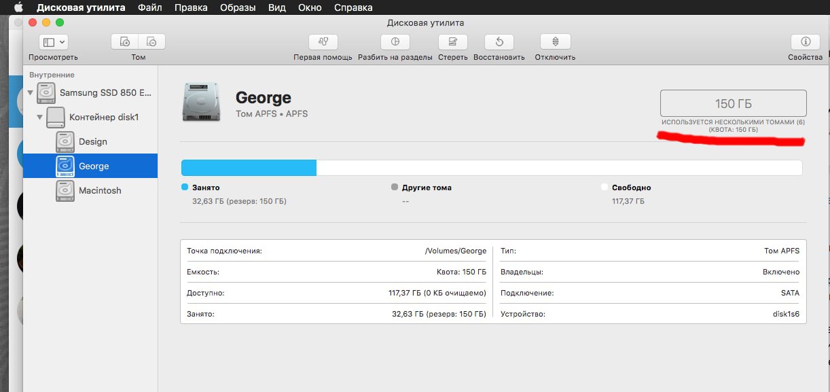Click the blue Занято legend dot
The height and width of the screenshot is (392, 830).
click(x=185, y=187)
